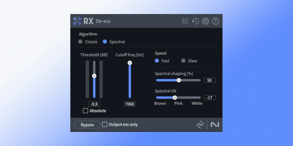Set speed to Fast
Screen dimensions: 293x146
coord(157,61)
